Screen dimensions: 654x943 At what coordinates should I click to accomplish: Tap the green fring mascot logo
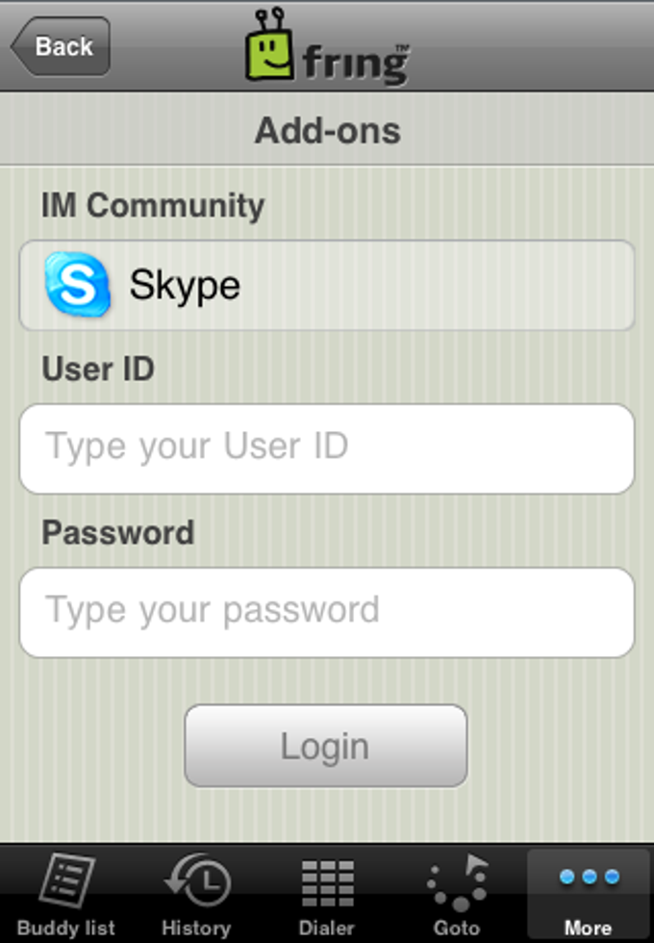click(x=270, y=45)
